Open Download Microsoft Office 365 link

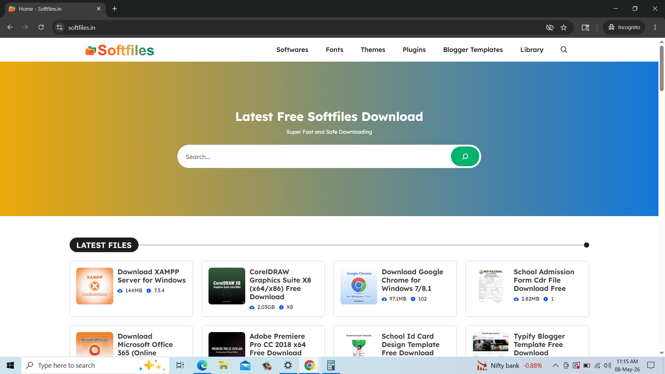[145, 344]
